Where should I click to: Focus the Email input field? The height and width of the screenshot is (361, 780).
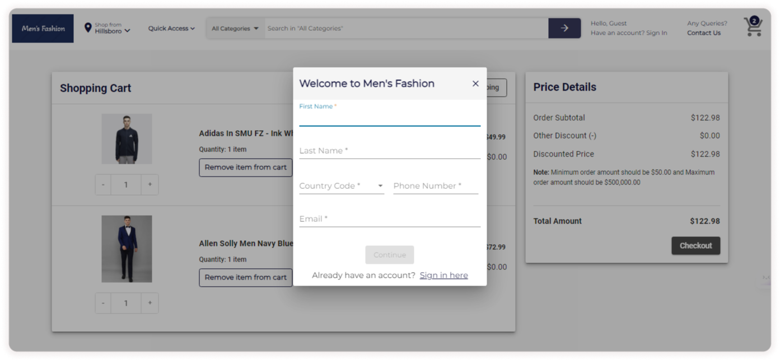click(389, 219)
